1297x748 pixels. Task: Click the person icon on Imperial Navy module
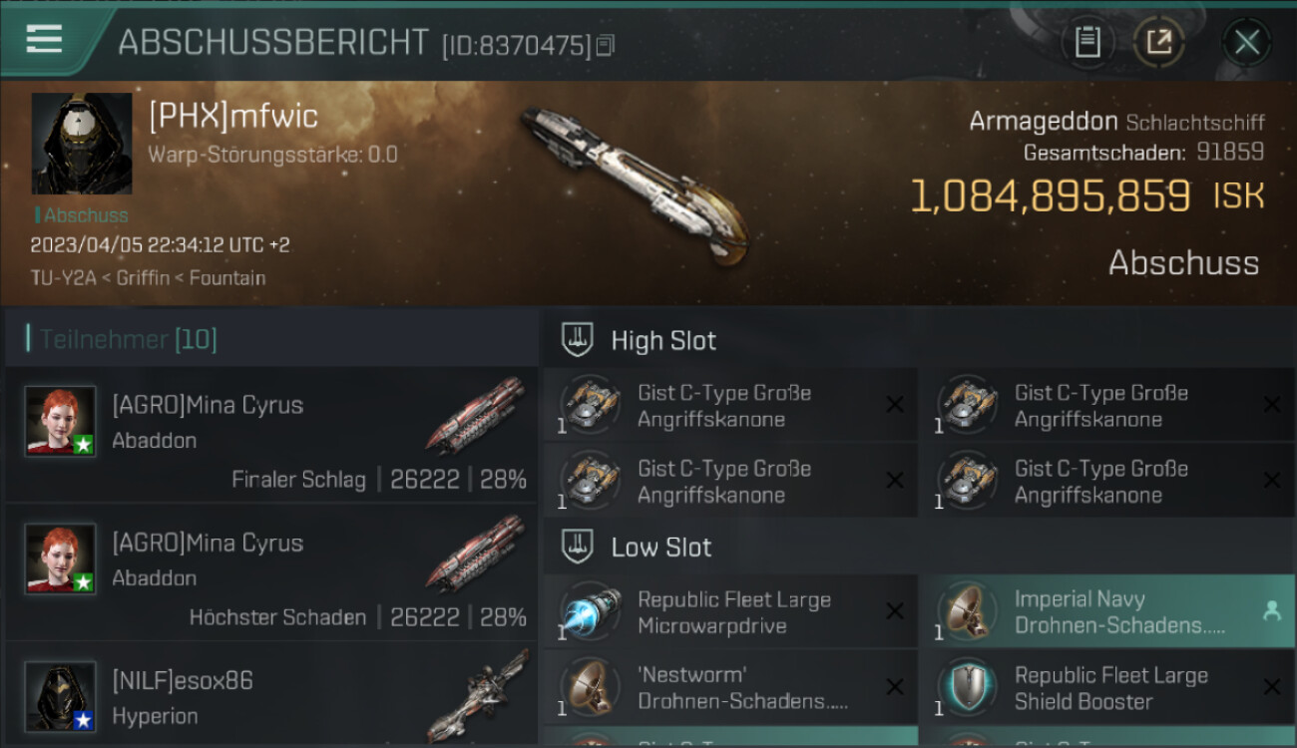click(x=1271, y=611)
